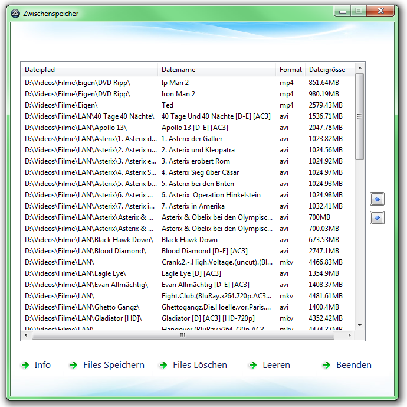407x407 pixels.
Task: Select the Iron Man 2 row
Action: tap(178, 94)
